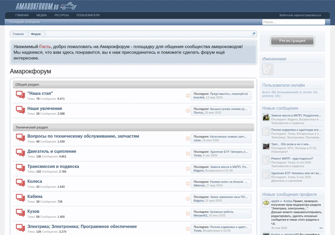Viewport: 335px width, 235px height.
Task: Collapse the Общий раздел category header
Action: (x=133, y=84)
